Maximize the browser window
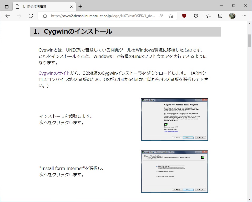 pyautogui.click(x=234, y=6)
